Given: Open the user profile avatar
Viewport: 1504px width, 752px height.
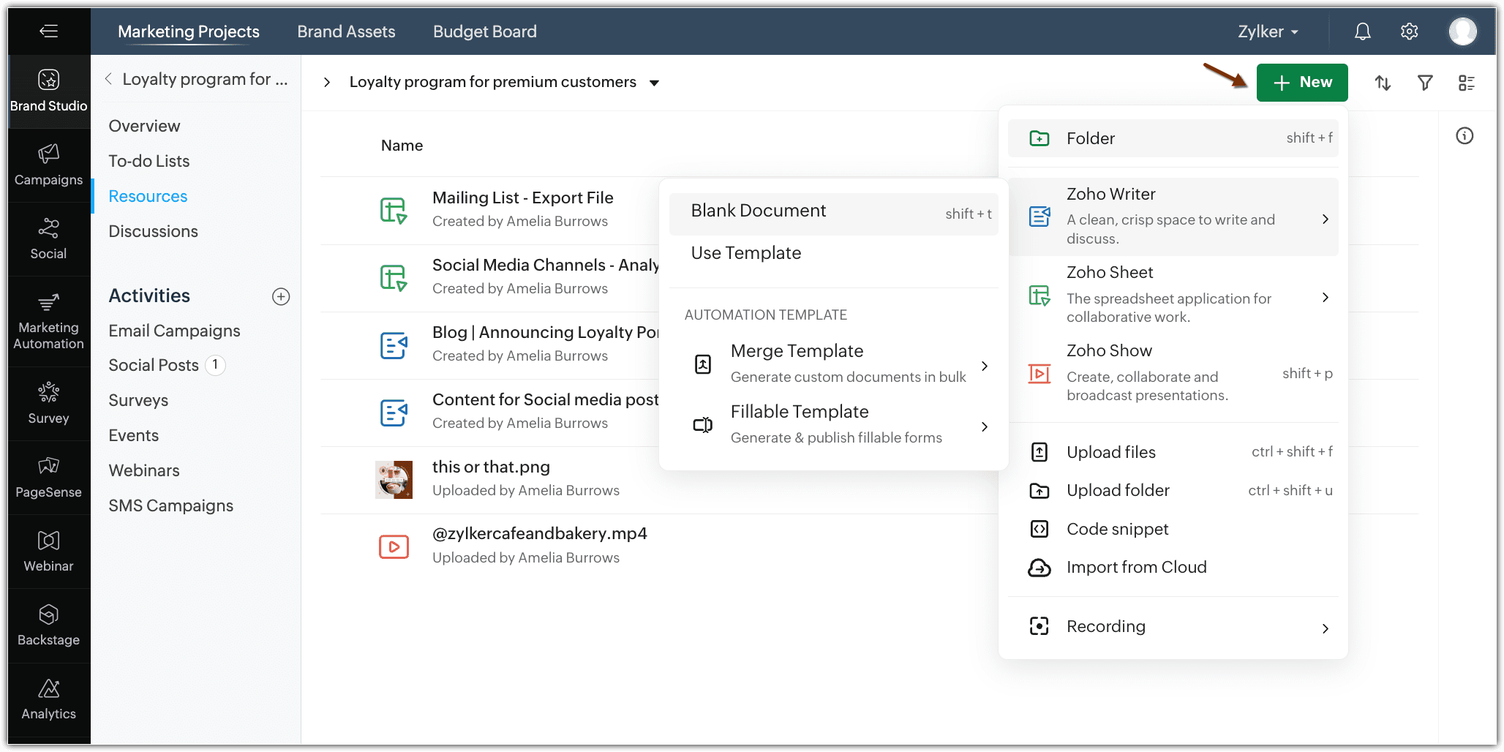Looking at the screenshot, I should (x=1462, y=31).
